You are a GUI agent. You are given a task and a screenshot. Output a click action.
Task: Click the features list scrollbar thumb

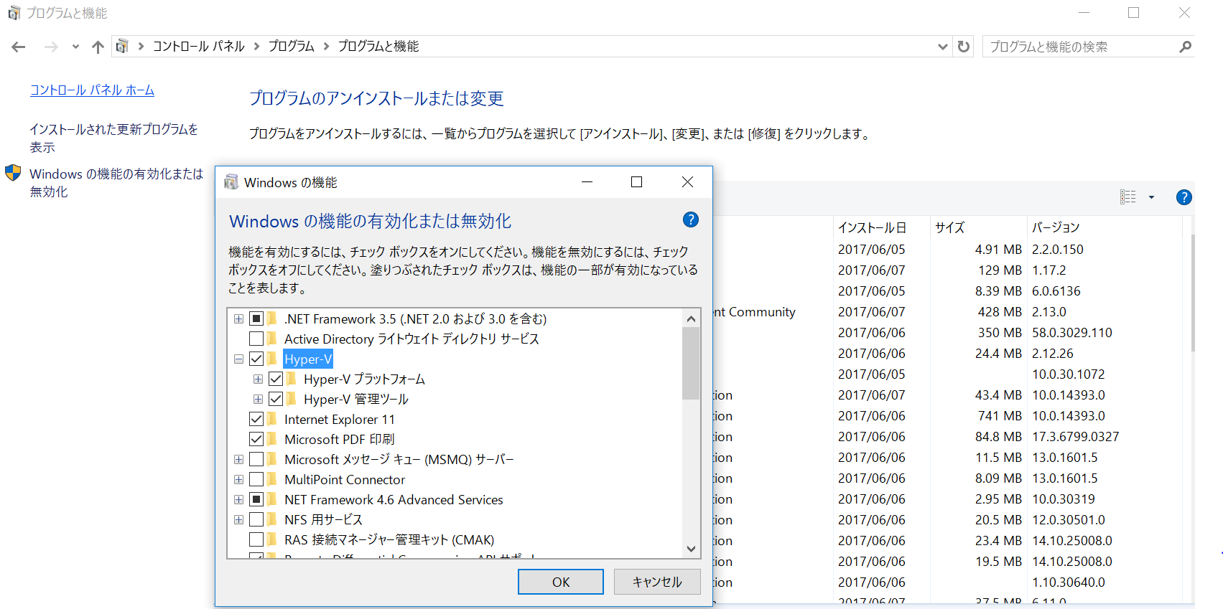(691, 363)
